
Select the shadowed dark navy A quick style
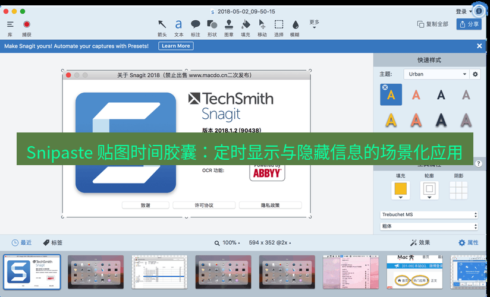[x=441, y=119]
